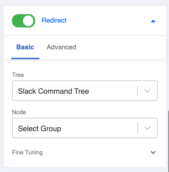
Task: Collapse the Redirect panel with the up arrow
Action: pos(153,21)
